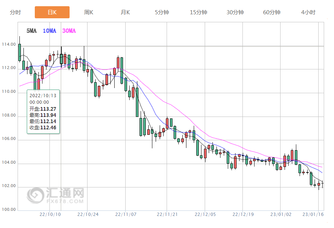Show the 5分钟 chart
This screenshot has height=228, width=334.
click(162, 12)
